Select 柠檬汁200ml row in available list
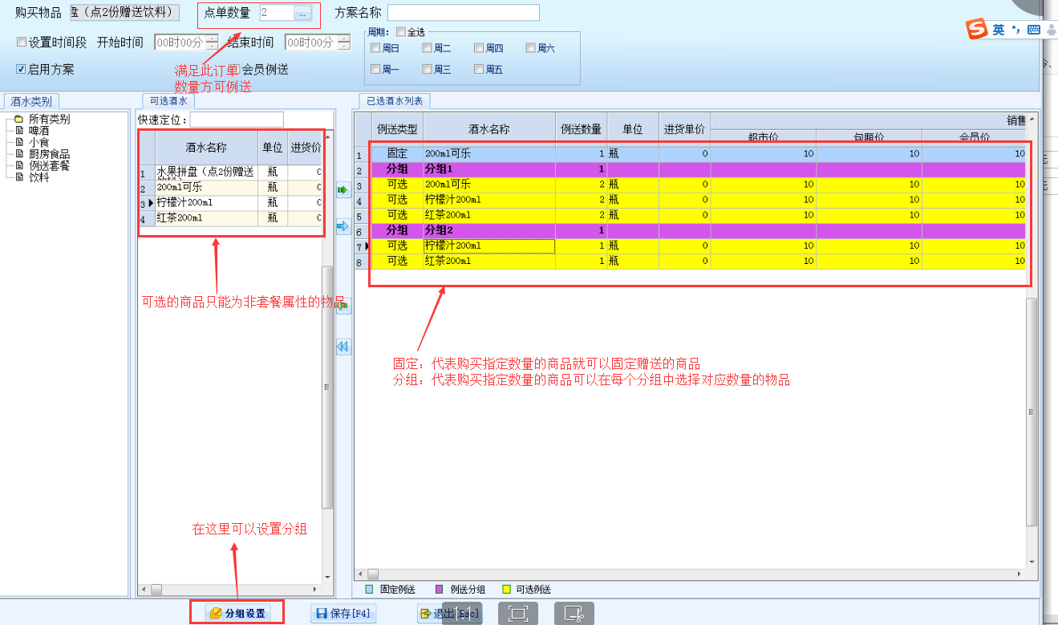Screen dimensions: 1058x625 click(x=232, y=203)
